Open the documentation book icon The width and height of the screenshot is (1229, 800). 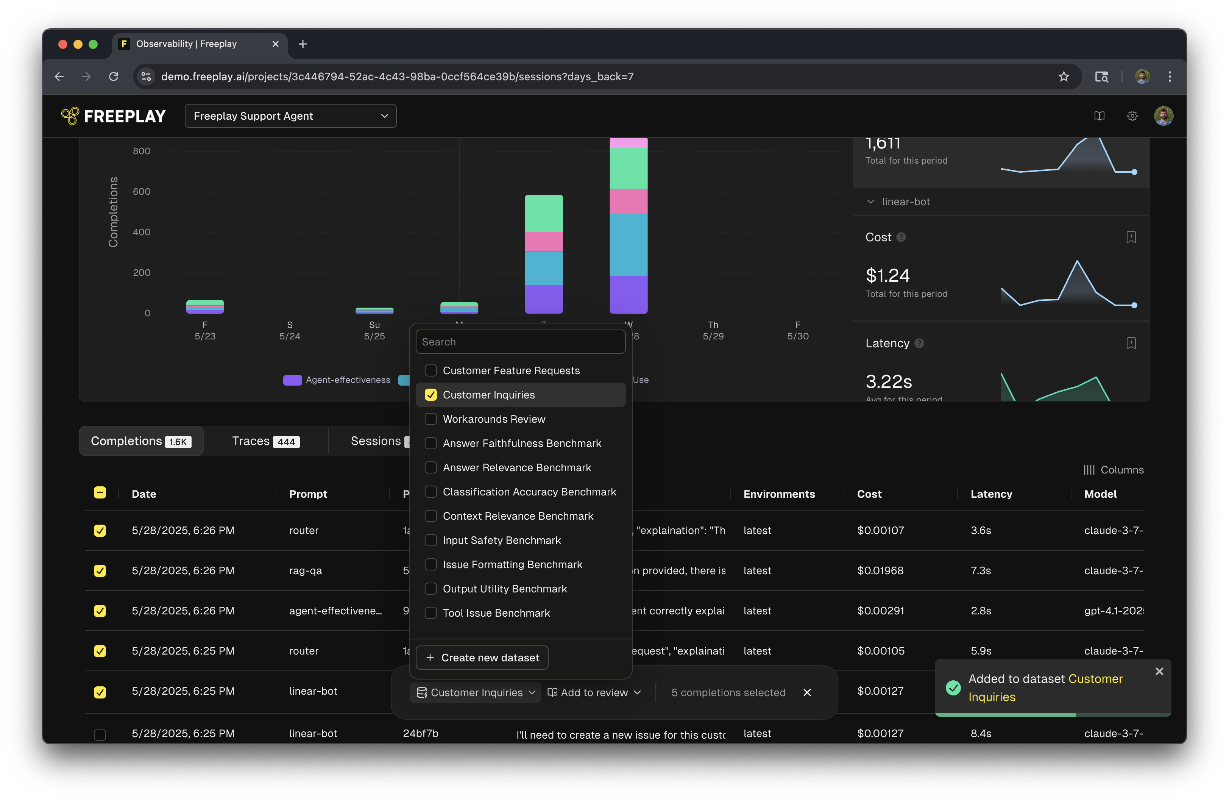1099,116
